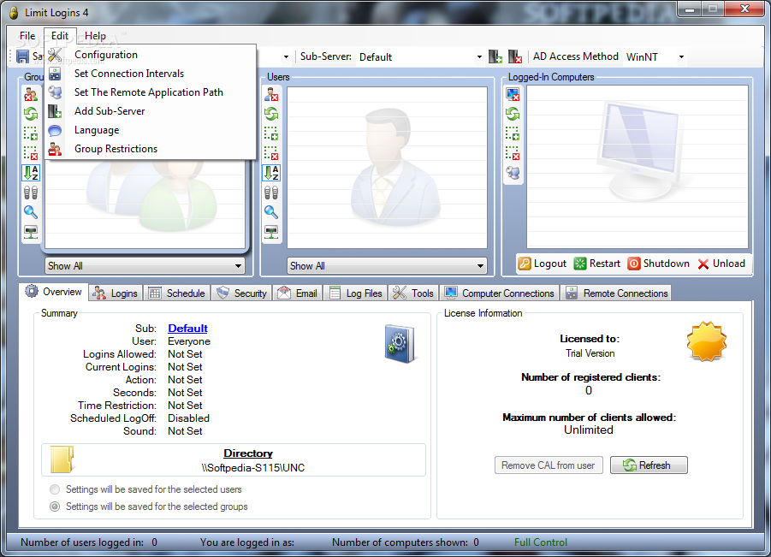The width and height of the screenshot is (771, 557).
Task: Choose Group Restrictions from Edit menu
Action: 151,149
